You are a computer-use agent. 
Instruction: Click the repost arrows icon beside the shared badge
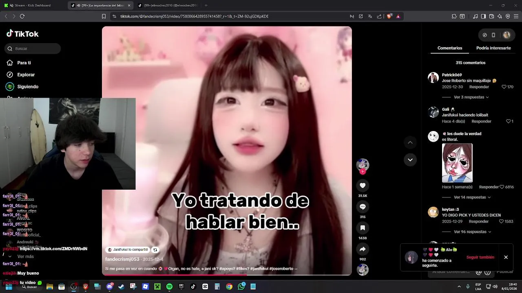coord(155,249)
